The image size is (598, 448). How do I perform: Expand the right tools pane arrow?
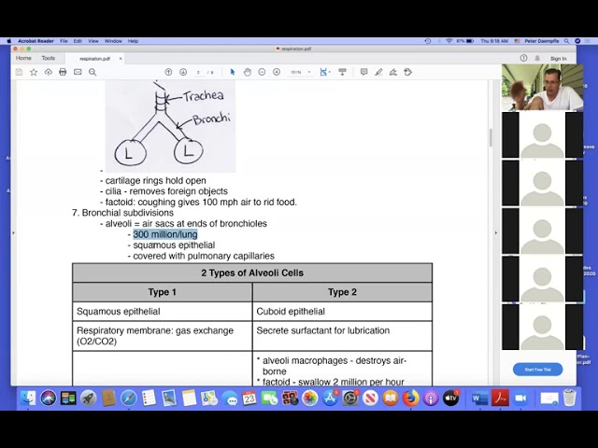click(496, 232)
